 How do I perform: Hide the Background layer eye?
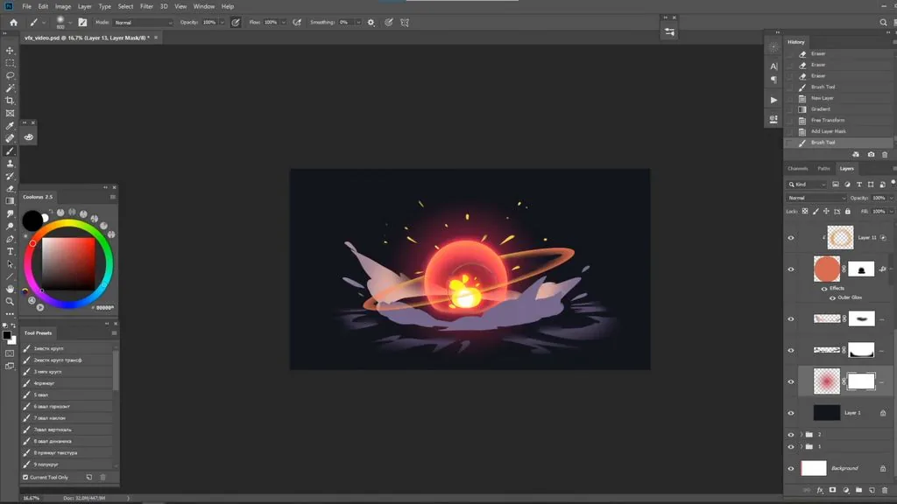791,469
